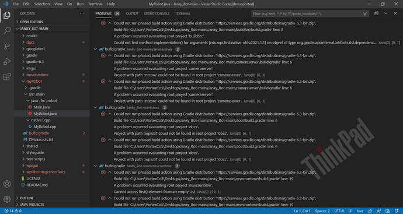This screenshot has width=403, height=214.
Task: Click the gradle icon of build.gradle cameraserver
Action: click(102, 49)
